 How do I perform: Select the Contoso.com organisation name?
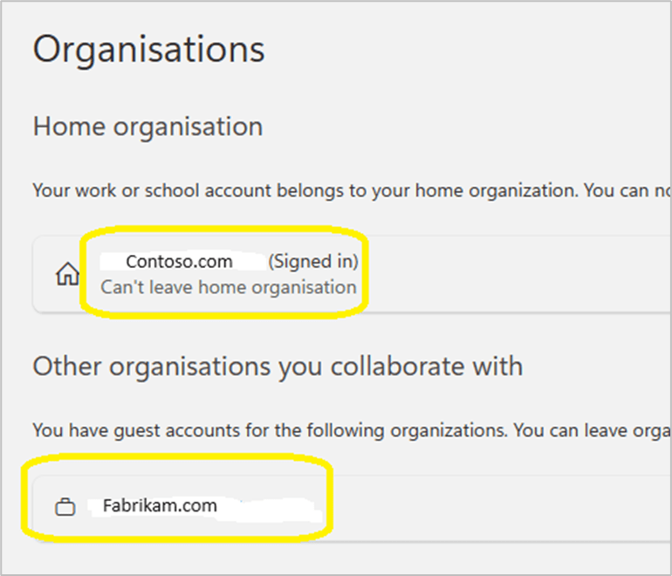point(179,261)
